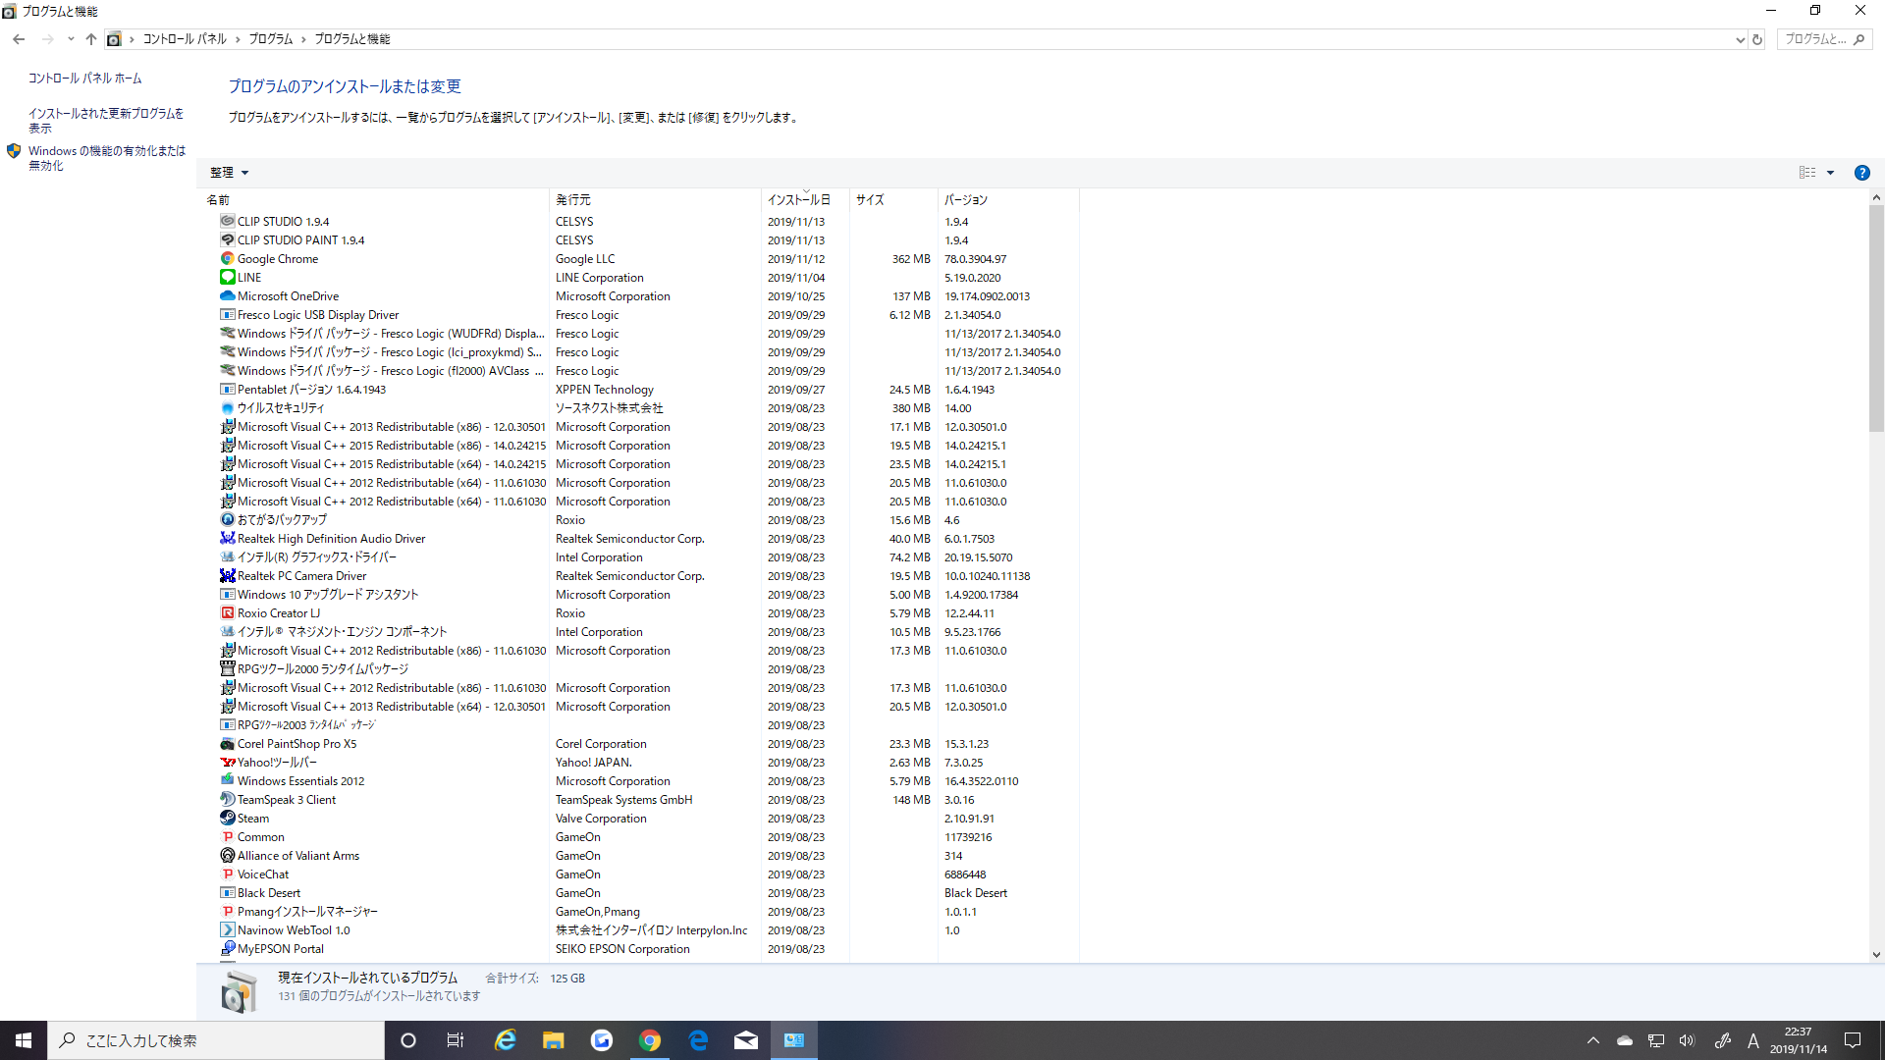Click the Steam icon in program list
This screenshot has height=1060, width=1885.
(227, 819)
